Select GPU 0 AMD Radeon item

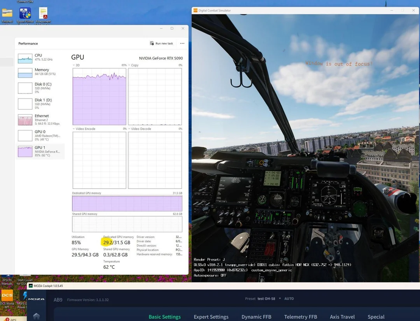pyautogui.click(x=40, y=136)
